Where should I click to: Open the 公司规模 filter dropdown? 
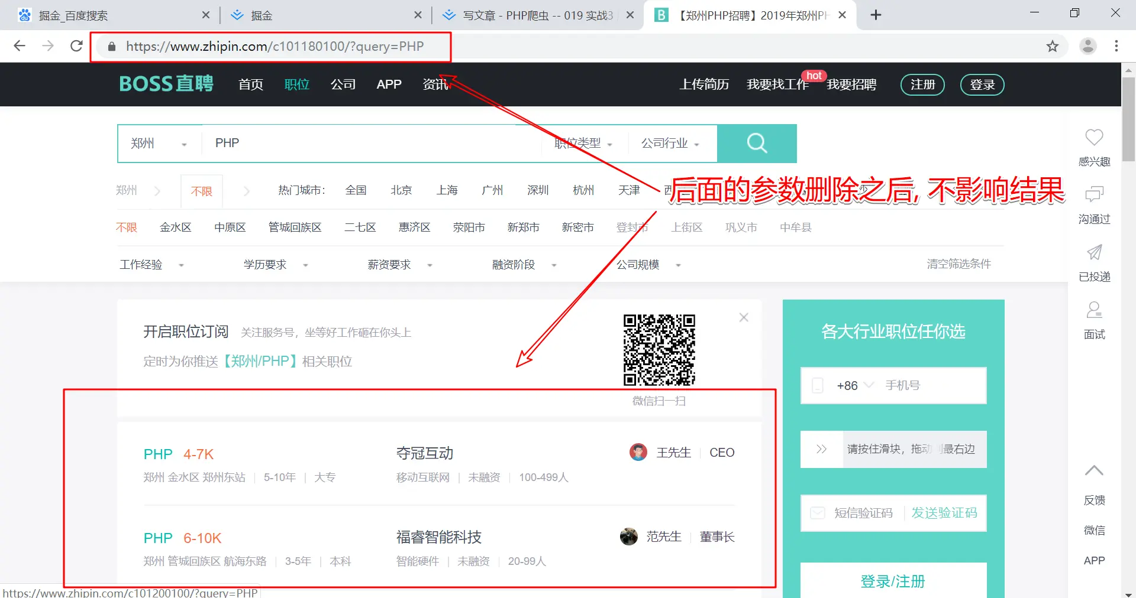point(649,265)
